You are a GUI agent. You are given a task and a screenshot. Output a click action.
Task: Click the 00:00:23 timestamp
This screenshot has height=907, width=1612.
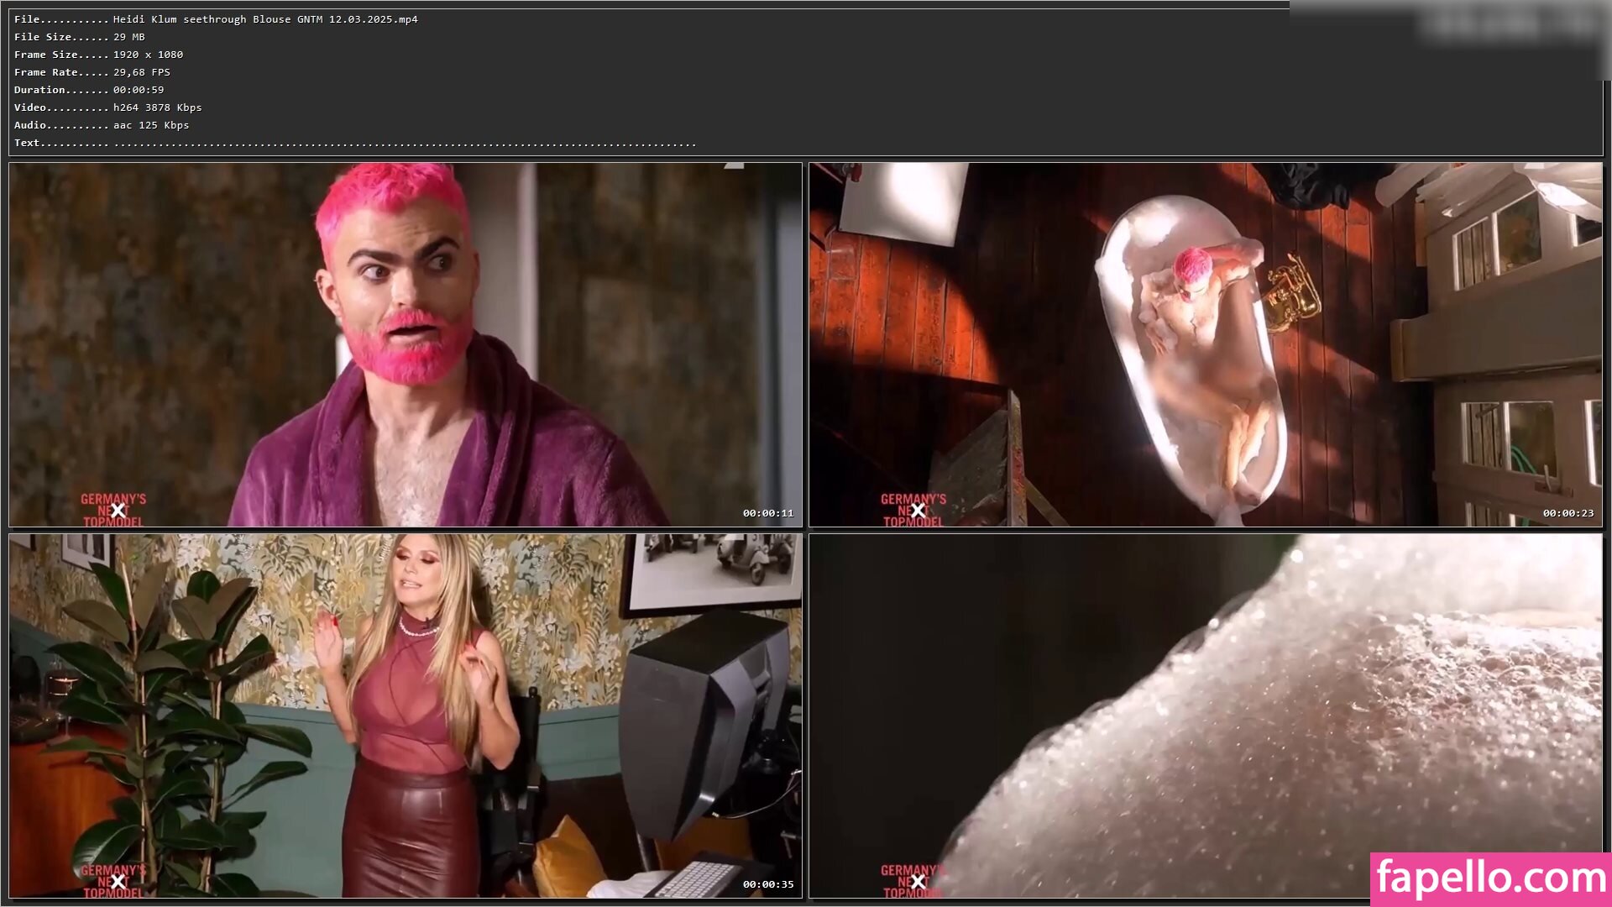coord(1568,513)
